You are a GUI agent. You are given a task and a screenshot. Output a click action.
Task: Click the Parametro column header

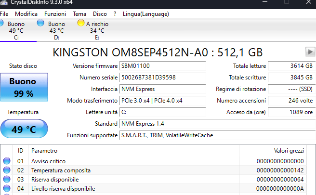click(x=44, y=151)
